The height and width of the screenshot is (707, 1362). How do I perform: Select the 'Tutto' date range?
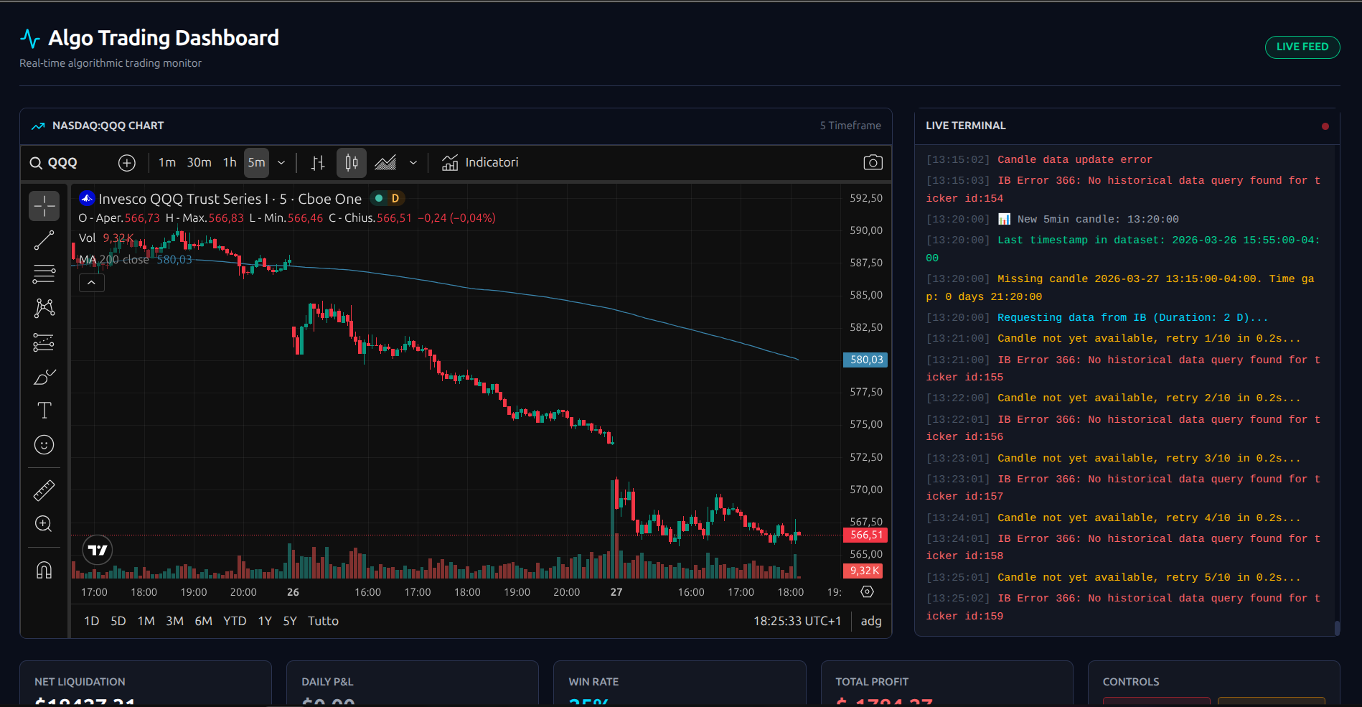[x=323, y=621]
